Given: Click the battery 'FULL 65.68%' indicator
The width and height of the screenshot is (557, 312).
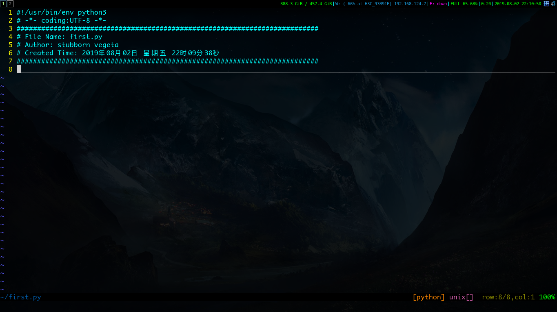Looking at the screenshot, I should pyautogui.click(x=464, y=4).
